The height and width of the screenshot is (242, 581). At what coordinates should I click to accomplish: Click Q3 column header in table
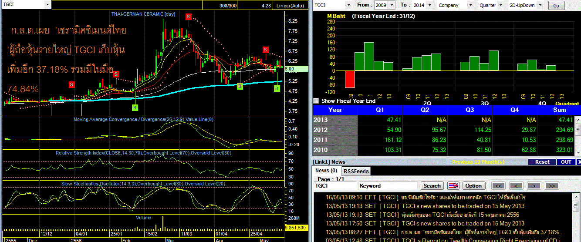pos(470,110)
